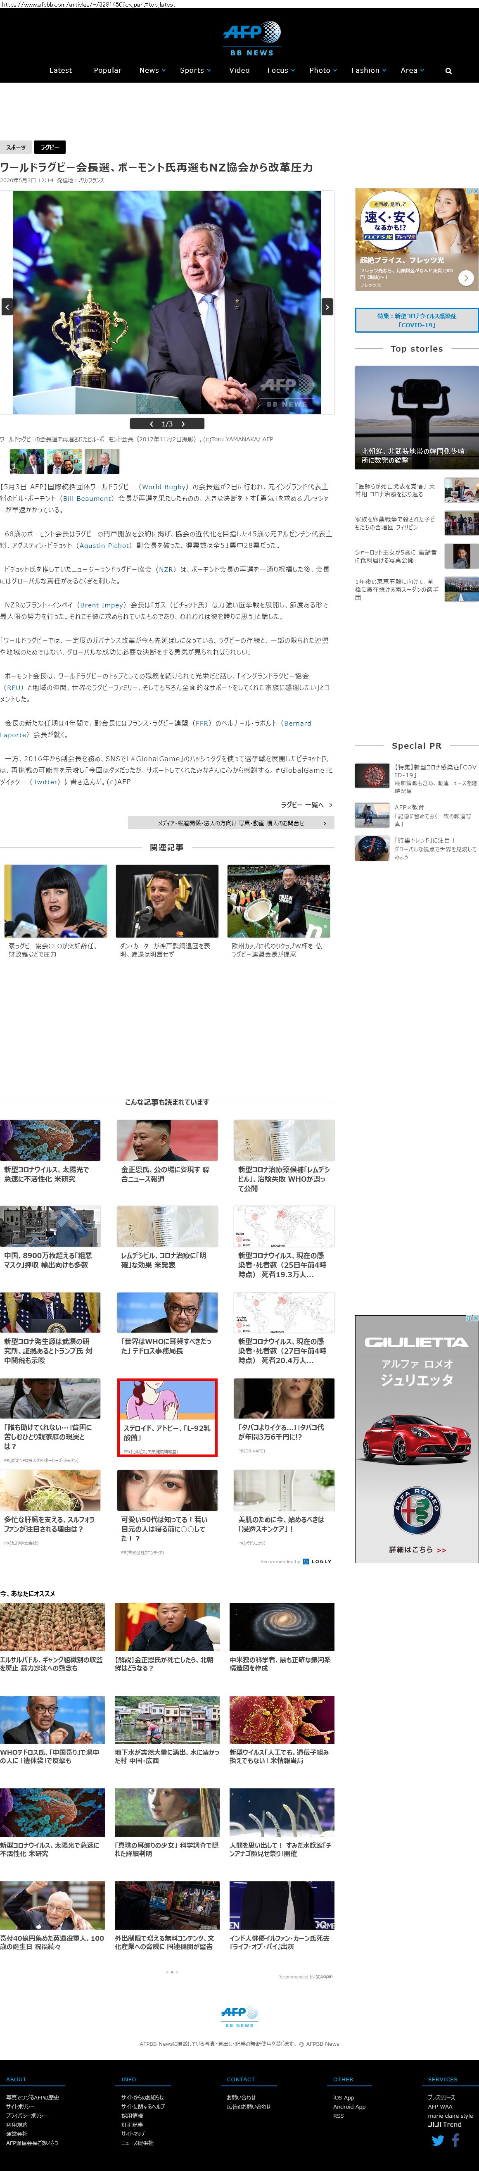Screen dimensions: 479x2171
Task: Expand the News dropdown menu
Action: (152, 71)
